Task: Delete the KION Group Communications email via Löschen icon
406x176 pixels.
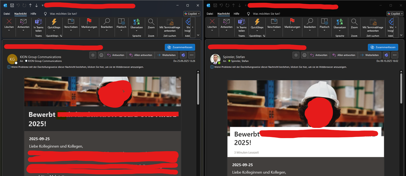Action: (x=9, y=22)
